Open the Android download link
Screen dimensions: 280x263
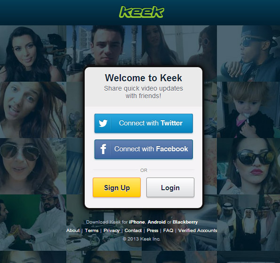157,222
